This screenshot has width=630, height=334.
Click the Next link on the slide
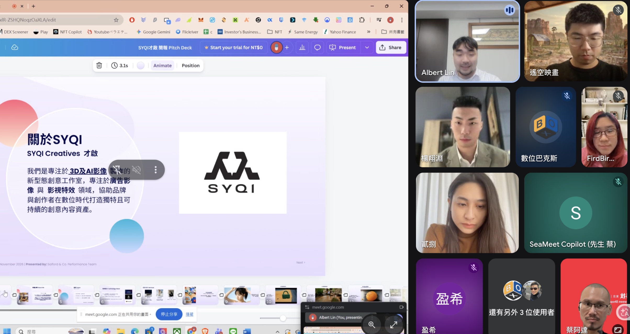tap(301, 262)
